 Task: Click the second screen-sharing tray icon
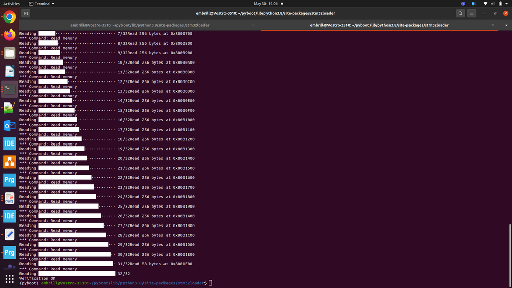(473, 4)
